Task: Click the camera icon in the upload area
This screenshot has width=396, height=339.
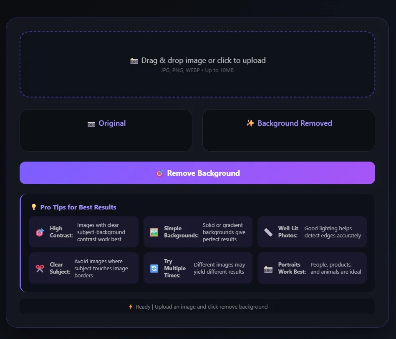Action: [134, 61]
